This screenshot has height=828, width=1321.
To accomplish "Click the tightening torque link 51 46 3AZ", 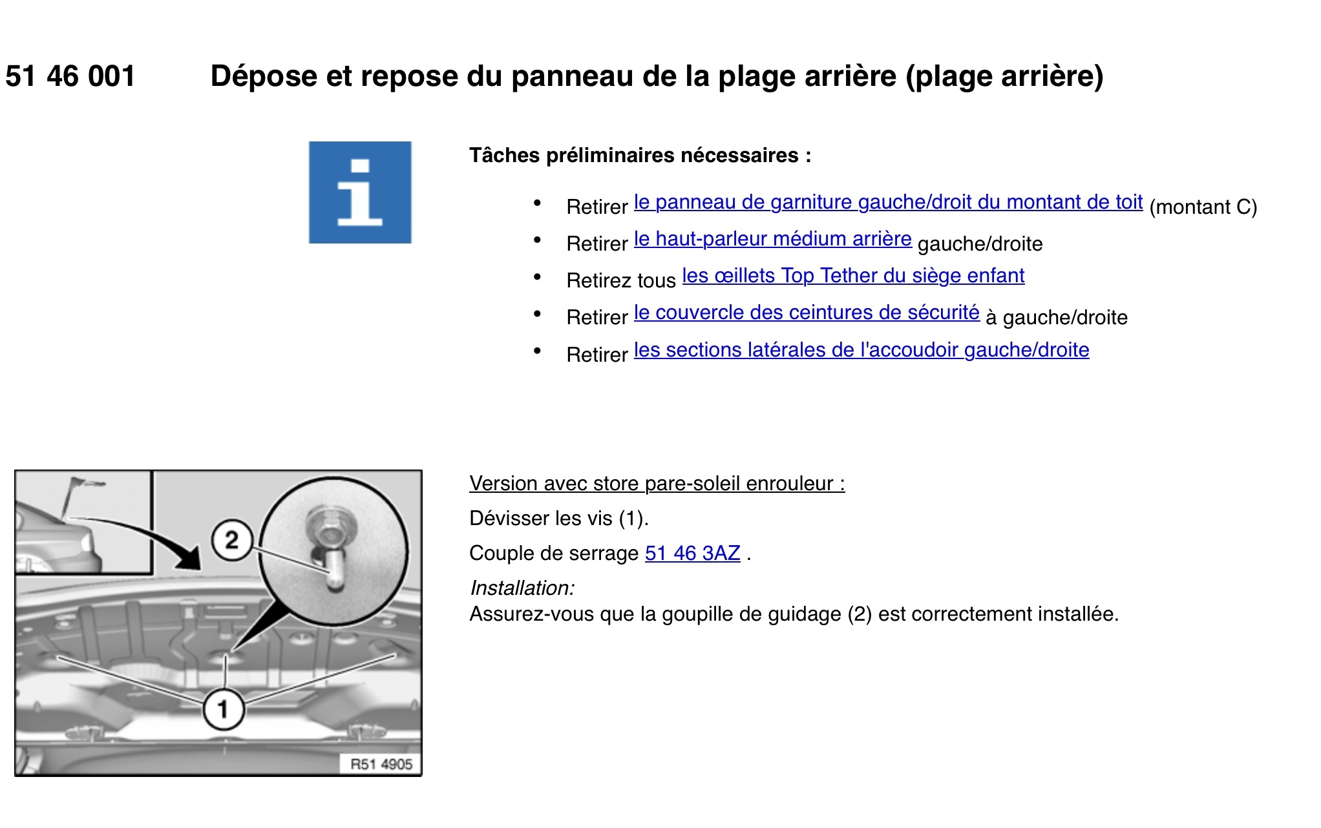I will 692,554.
